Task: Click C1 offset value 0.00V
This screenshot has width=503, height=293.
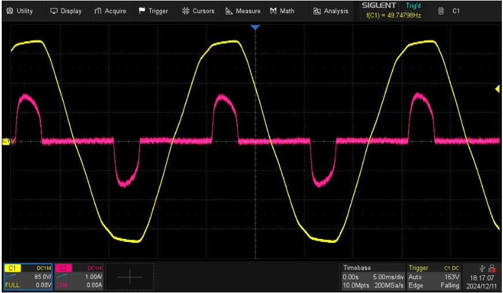Action: click(43, 285)
